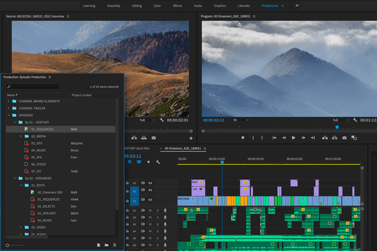Screen dimensions: 377x251
Task: Open the Fit zoom dropdown in the Program monitor
Action: coord(240,120)
